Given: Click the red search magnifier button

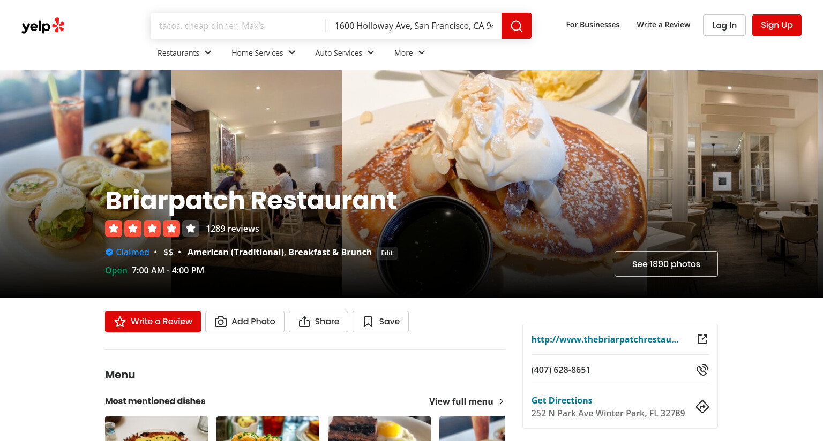Looking at the screenshot, I should coord(516,26).
